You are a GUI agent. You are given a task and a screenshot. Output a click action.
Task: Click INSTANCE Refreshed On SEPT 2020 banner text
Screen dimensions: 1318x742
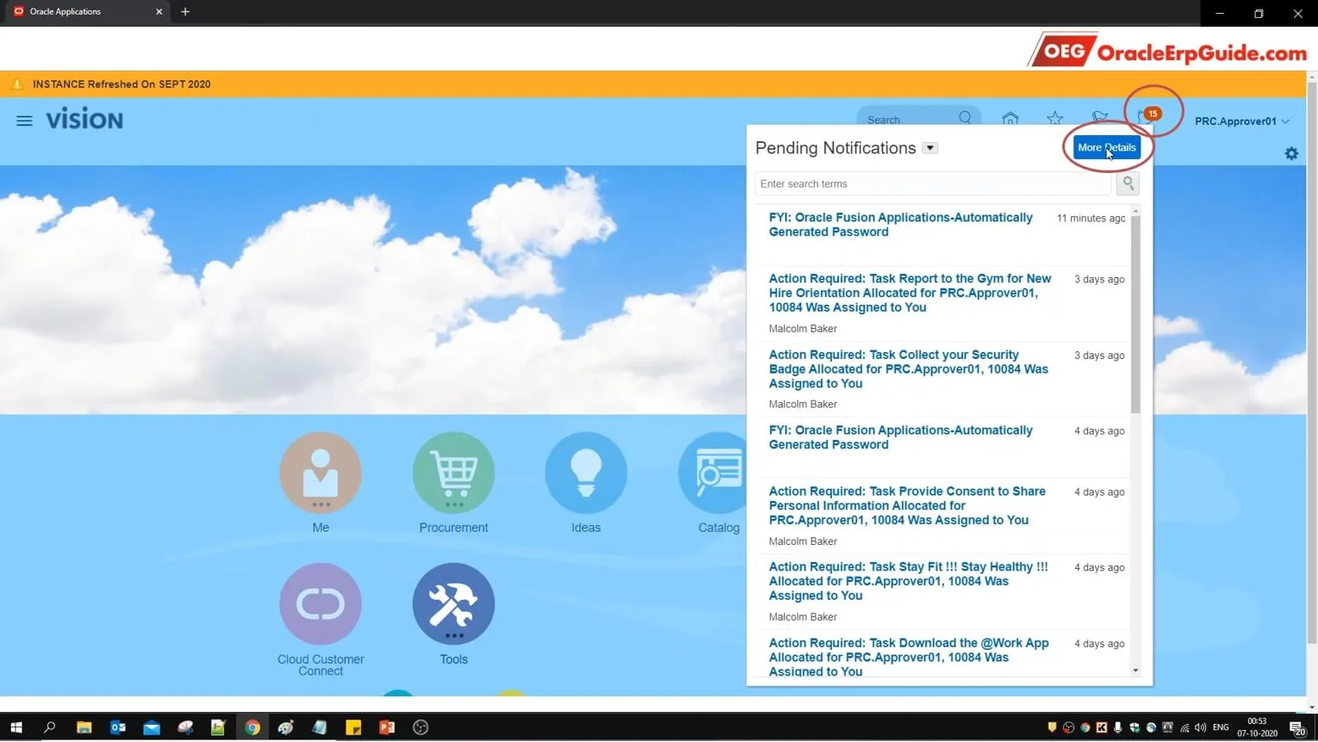coord(121,84)
